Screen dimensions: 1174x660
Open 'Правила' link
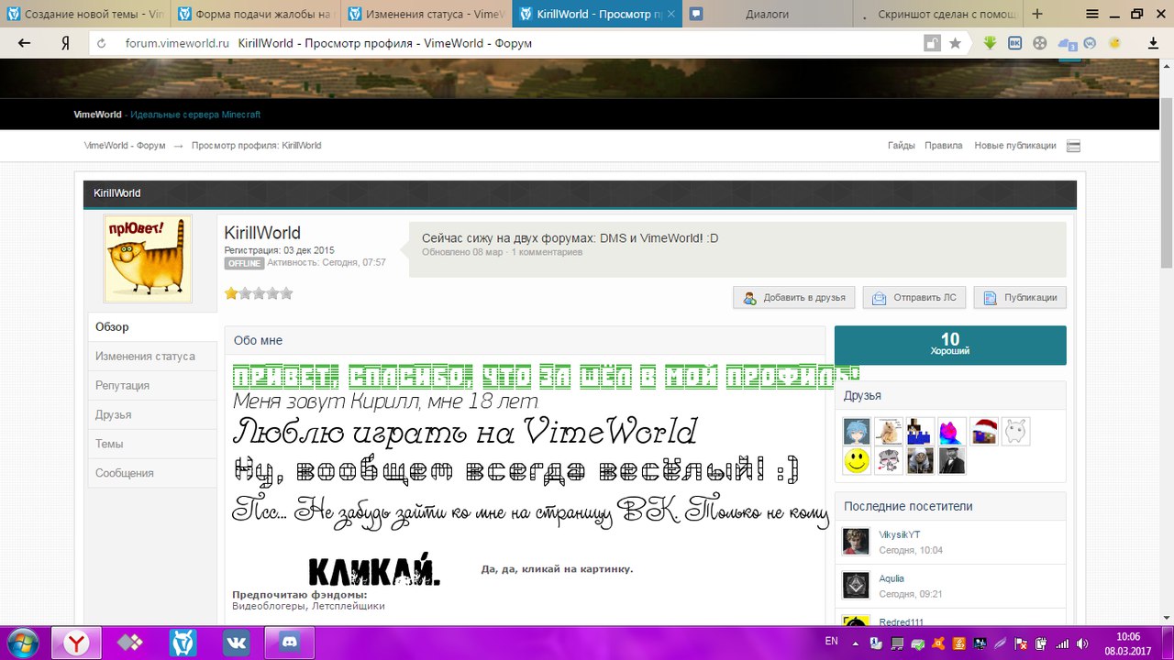944,146
